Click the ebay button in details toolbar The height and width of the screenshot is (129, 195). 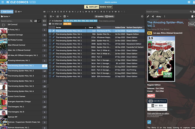click(x=159, y=16)
